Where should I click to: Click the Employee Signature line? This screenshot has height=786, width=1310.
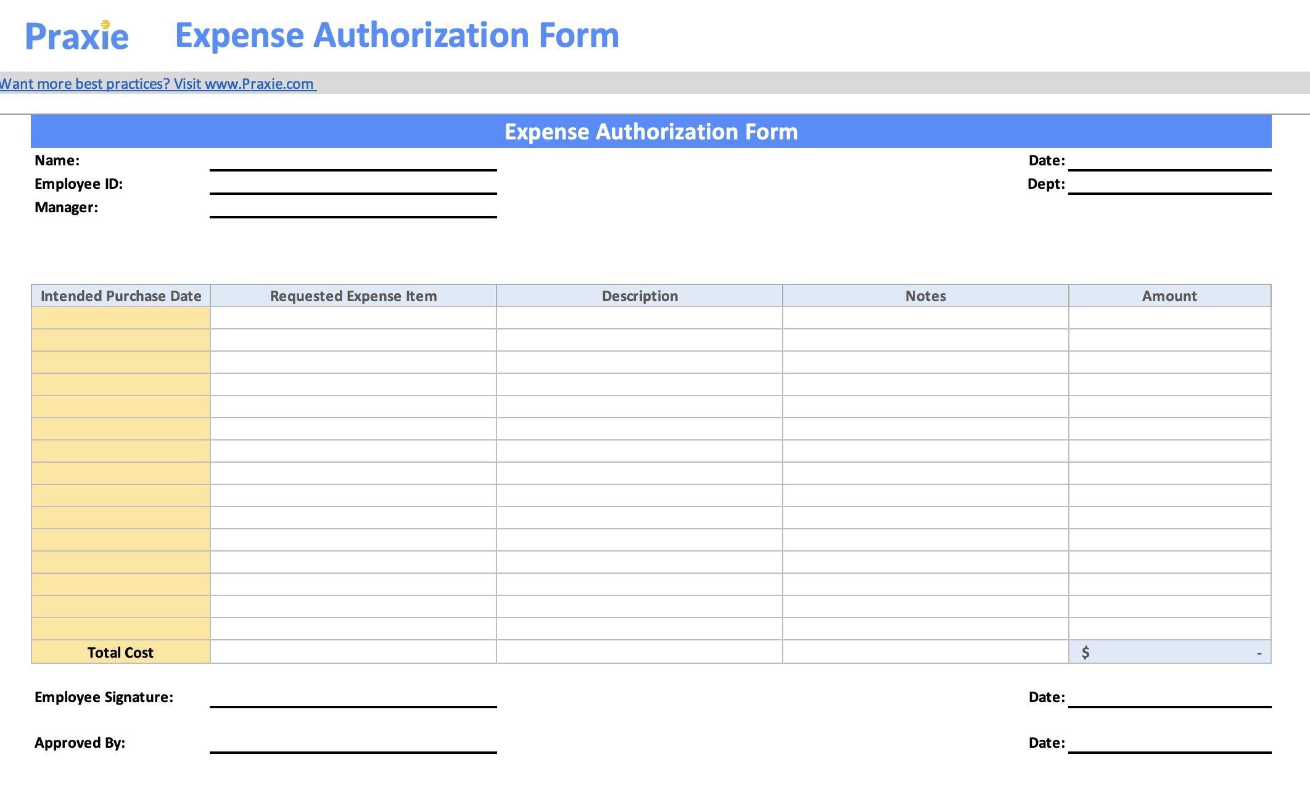pos(353,698)
